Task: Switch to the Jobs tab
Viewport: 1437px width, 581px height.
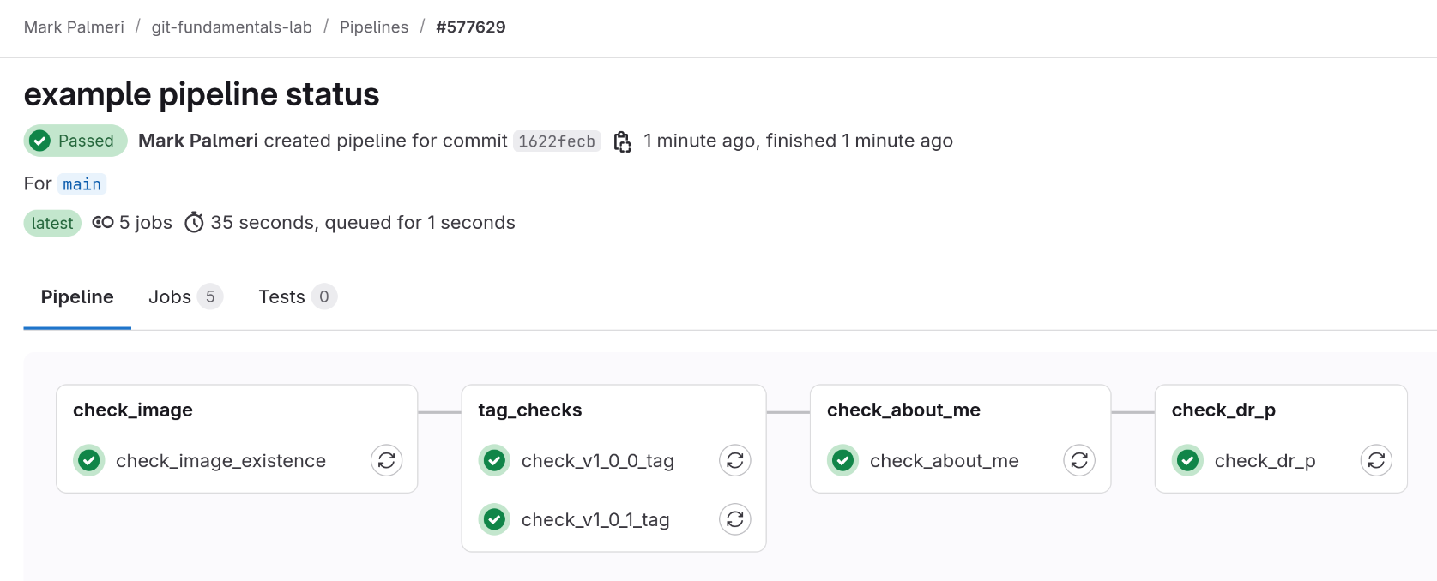Action: pos(185,296)
